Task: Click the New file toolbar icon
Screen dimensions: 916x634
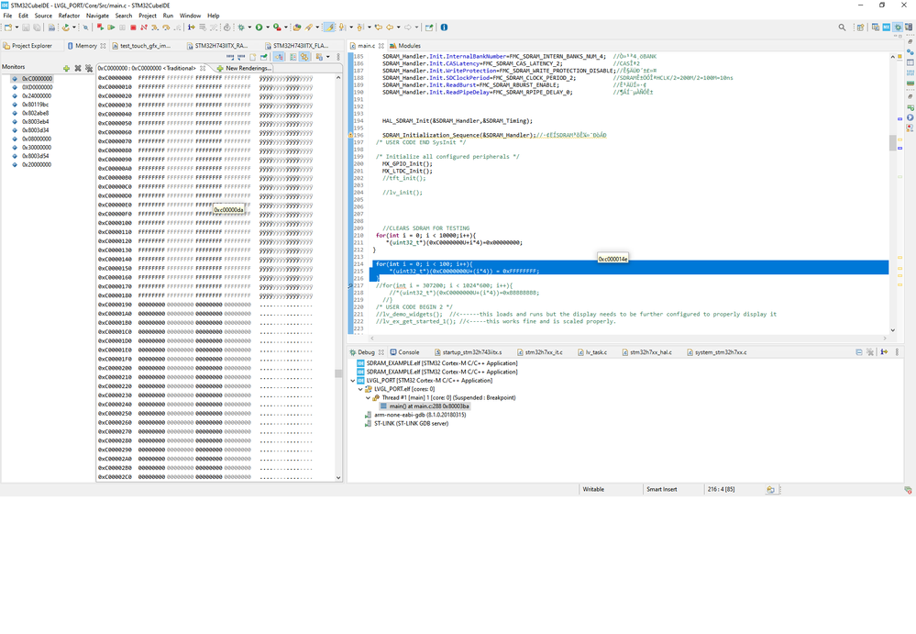Action: [8, 28]
